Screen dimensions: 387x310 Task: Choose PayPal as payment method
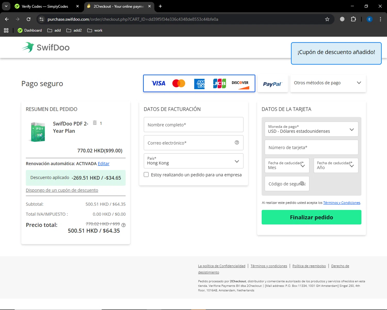(x=273, y=84)
